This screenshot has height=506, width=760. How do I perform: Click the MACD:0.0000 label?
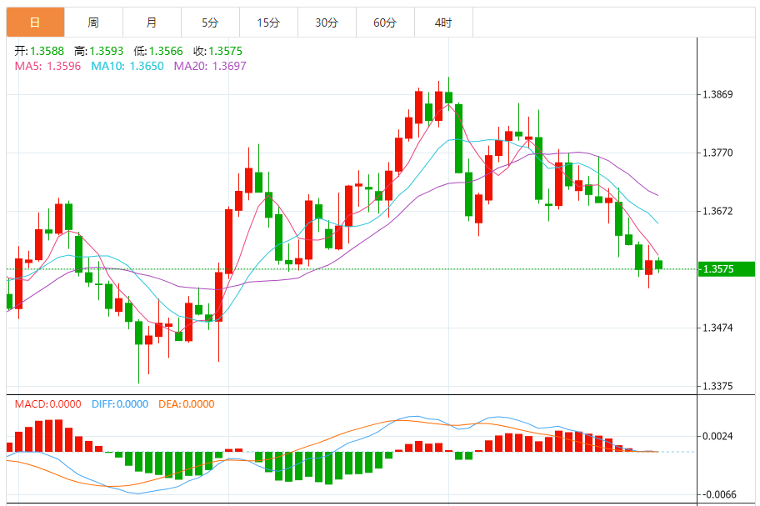tap(48, 403)
